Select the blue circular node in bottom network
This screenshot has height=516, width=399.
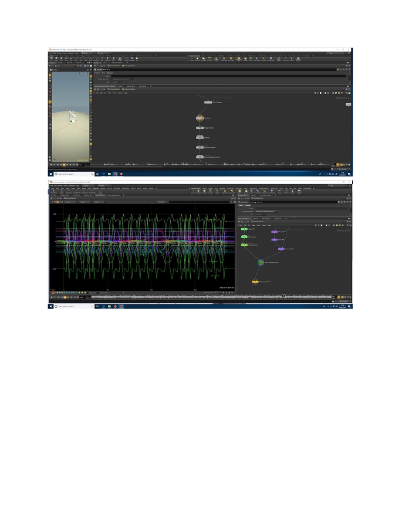coord(261,262)
